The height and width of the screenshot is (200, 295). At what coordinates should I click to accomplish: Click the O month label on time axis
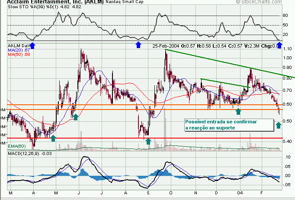click(x=171, y=193)
